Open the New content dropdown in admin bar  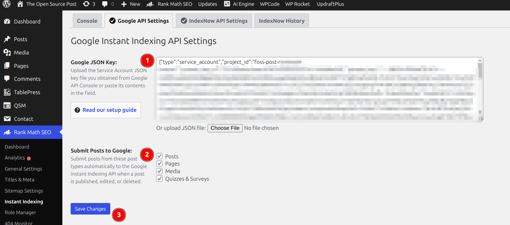[x=130, y=4]
